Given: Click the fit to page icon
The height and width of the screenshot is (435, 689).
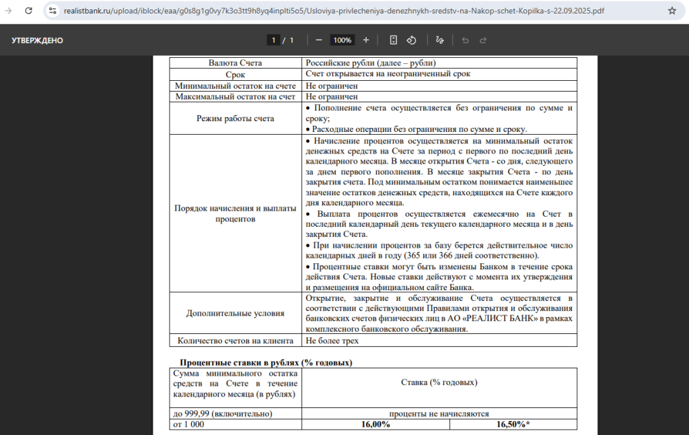Looking at the screenshot, I should click(393, 40).
